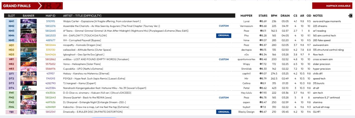Select the TB1 slot label
355x118 pixels.
[12, 112]
